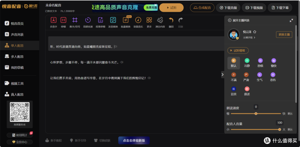300x147 pixels.
Task: Insert a pause with the 停顿 tool
Action: 63,23
